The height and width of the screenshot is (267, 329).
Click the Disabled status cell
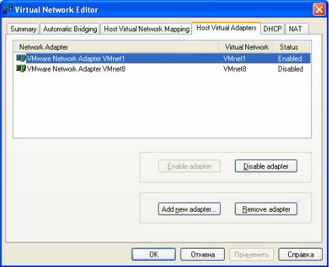tap(290, 69)
